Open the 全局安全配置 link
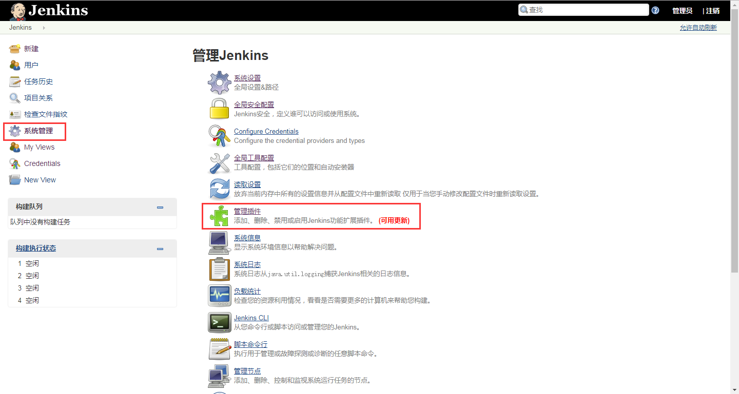739x394 pixels. tap(254, 105)
